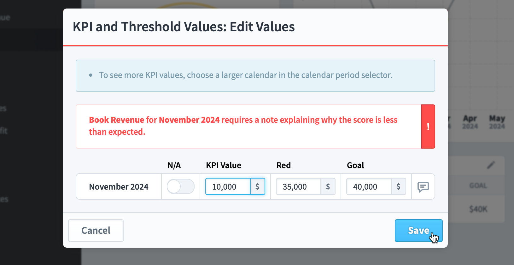Screen dimensions: 514x265
Task: Click the dollar sign beside Red threshold
Action: point(328,186)
